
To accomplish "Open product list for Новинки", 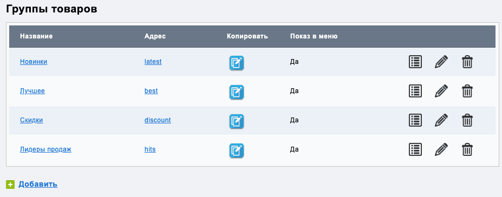I will (x=415, y=62).
